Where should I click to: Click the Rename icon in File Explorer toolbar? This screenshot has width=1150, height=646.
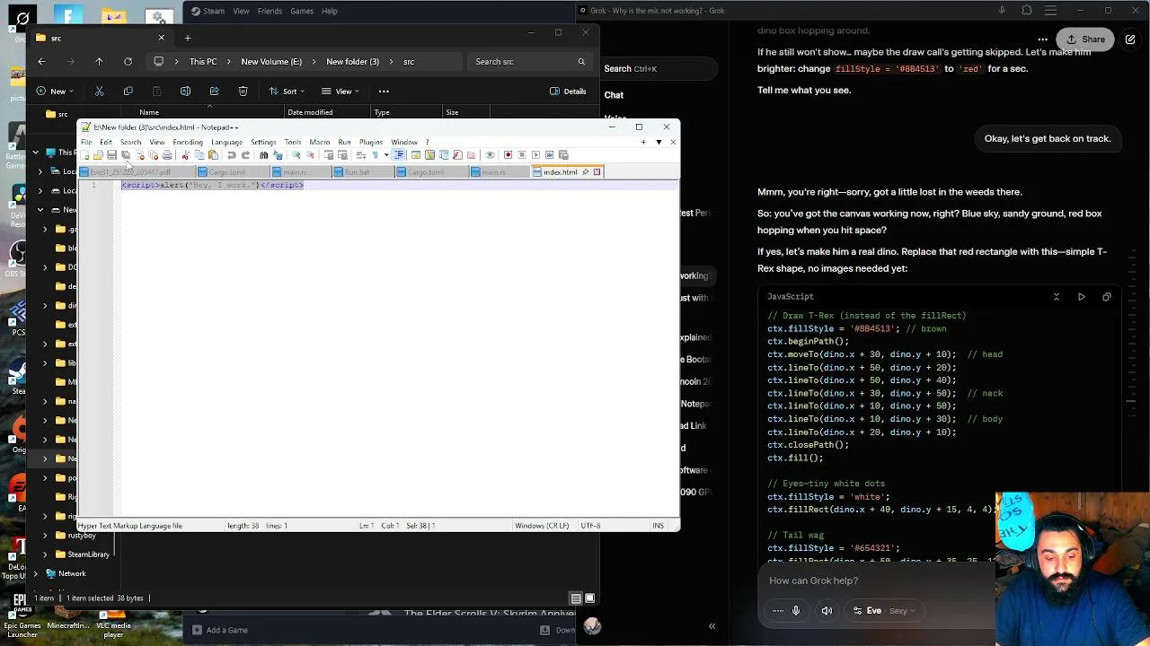tap(185, 91)
